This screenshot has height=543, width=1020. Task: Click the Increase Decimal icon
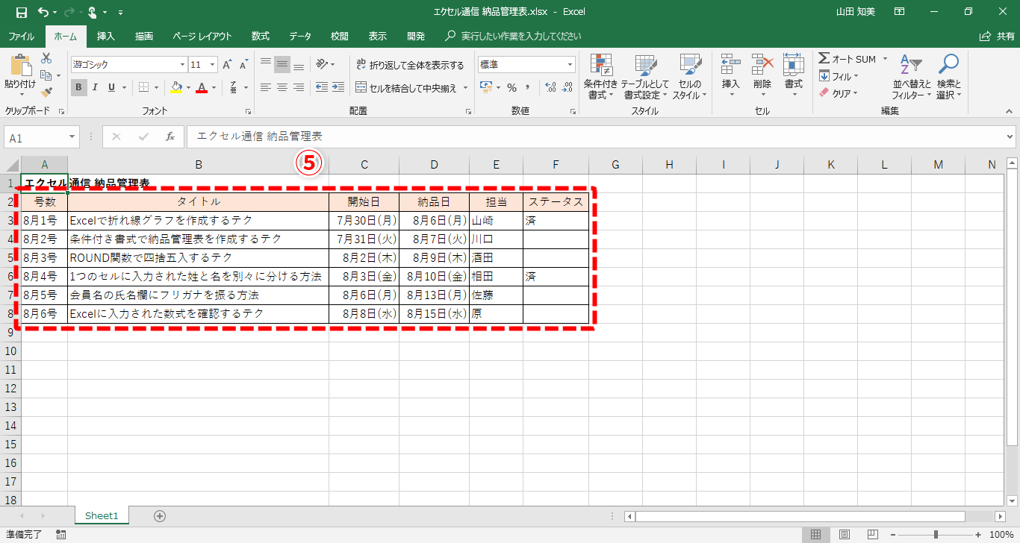pyautogui.click(x=550, y=88)
